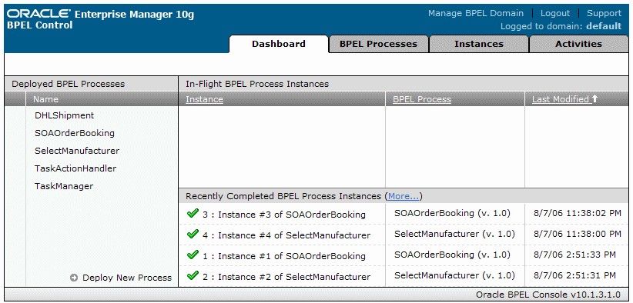
Task: Click the 8/7/06 11:38:00 PM timestamp
Action: coord(578,234)
